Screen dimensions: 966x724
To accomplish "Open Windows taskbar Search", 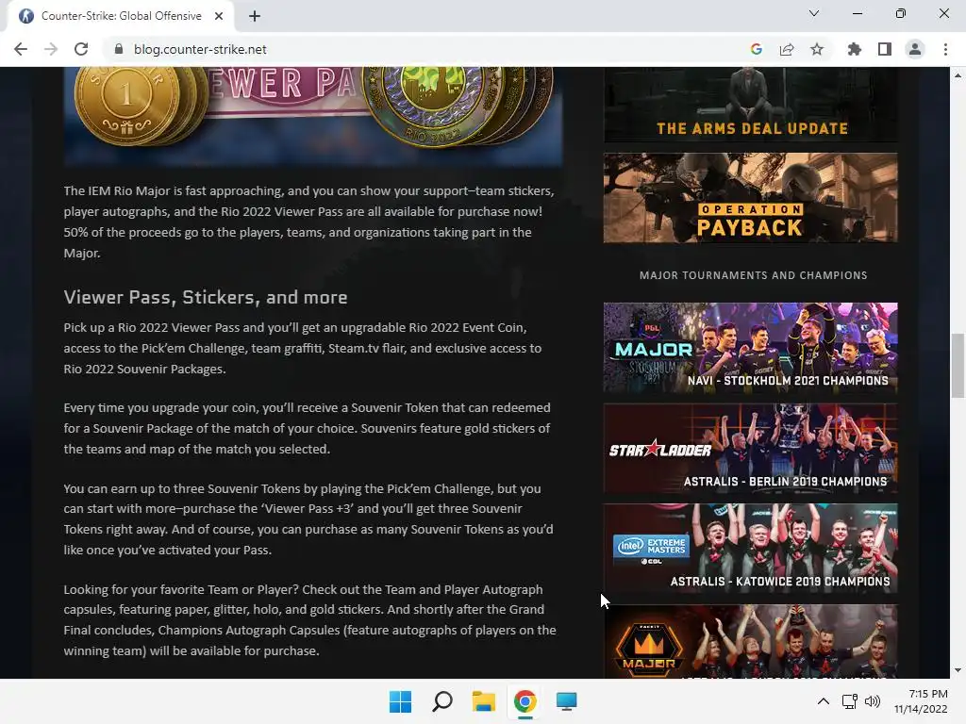I will (x=442, y=701).
